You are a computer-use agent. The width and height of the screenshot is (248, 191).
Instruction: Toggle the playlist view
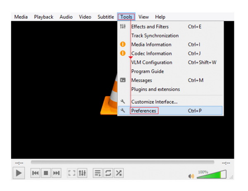click(98, 173)
